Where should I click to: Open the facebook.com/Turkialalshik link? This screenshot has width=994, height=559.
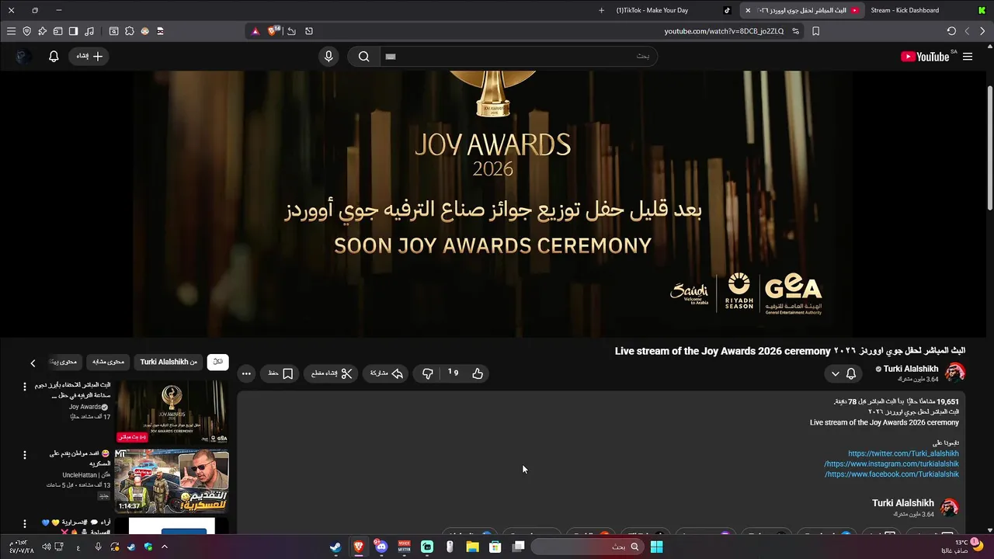pyautogui.click(x=891, y=474)
